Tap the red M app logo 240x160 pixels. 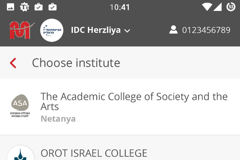22,30
